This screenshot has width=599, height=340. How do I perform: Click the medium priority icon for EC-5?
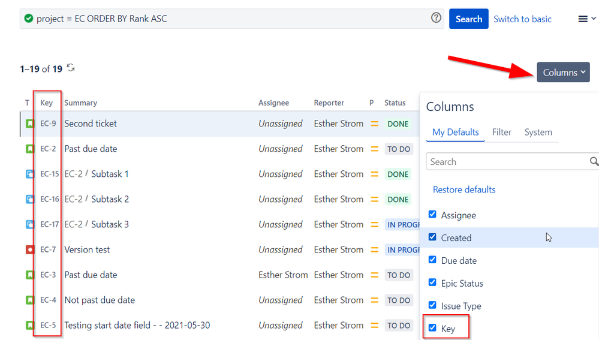(x=374, y=326)
